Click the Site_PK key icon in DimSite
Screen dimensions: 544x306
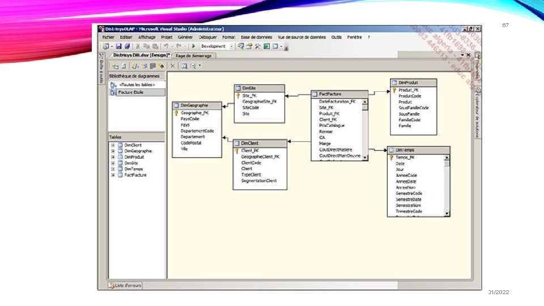239,96
